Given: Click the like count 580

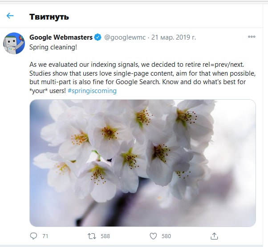Looking at the screenshot, I should [x=166, y=236].
